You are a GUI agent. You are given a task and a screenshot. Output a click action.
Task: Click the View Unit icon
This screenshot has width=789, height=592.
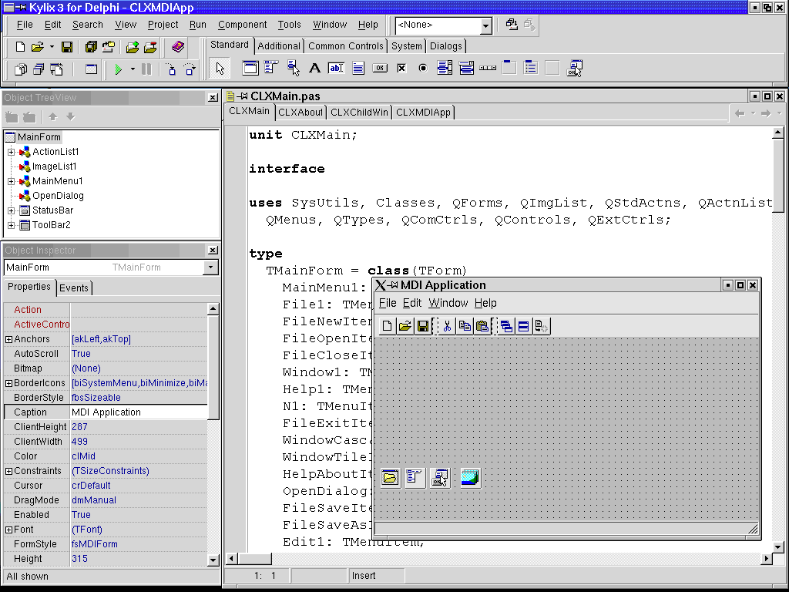[x=21, y=69]
